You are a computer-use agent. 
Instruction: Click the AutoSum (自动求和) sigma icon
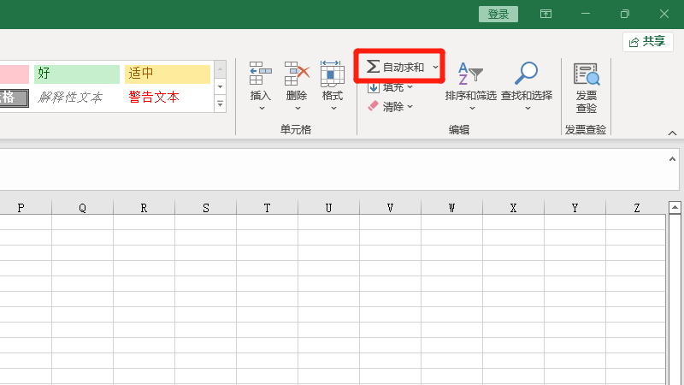pyautogui.click(x=373, y=67)
